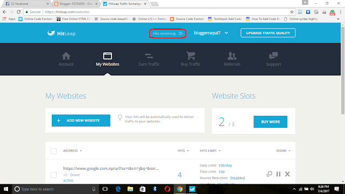This screenshot has height=194, width=345.
Task: Click the Type here to search box
Action: 55,189
